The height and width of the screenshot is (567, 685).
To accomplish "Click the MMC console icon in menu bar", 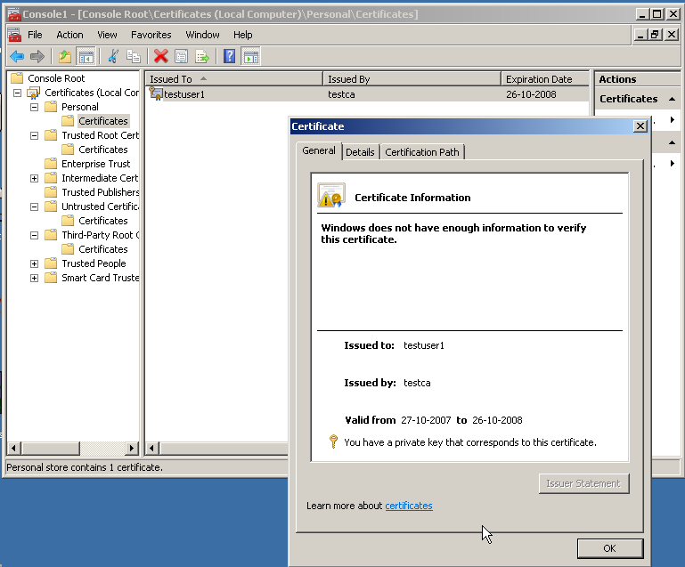I will pos(14,35).
